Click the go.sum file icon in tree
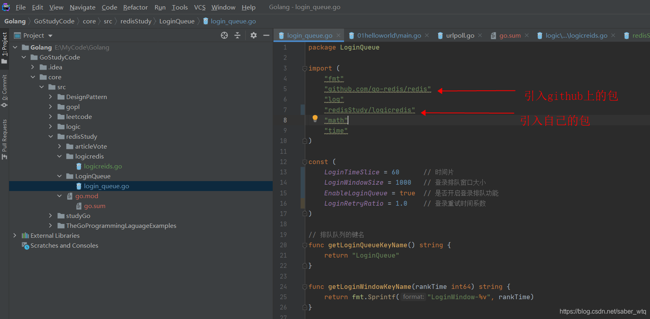The height and width of the screenshot is (319, 650). [x=79, y=206]
